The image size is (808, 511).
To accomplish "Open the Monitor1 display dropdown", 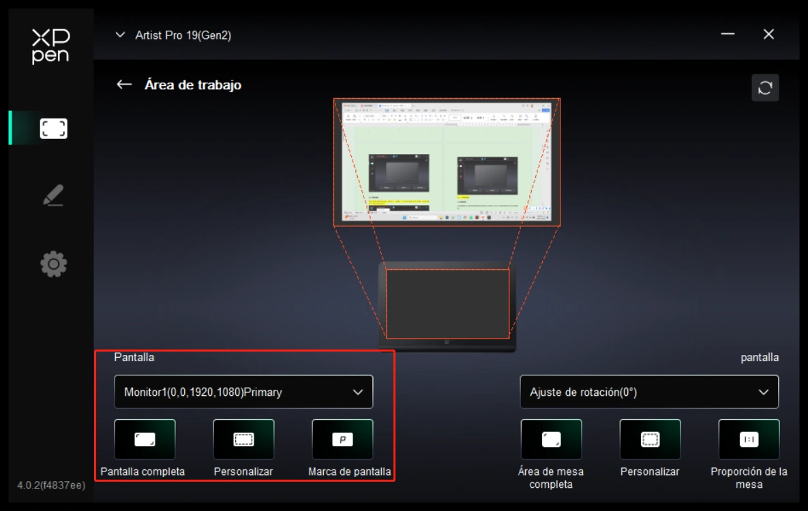I will [x=243, y=392].
